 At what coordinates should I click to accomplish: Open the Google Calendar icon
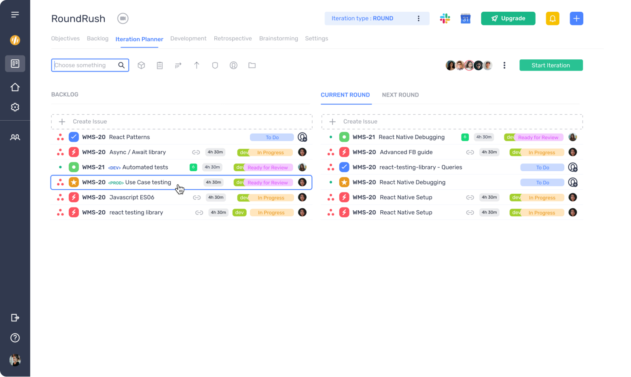(x=466, y=19)
